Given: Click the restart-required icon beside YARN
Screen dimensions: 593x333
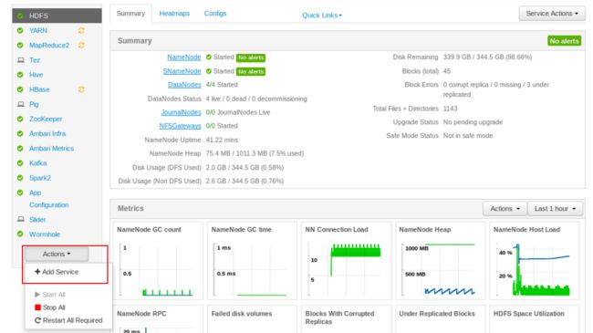Looking at the screenshot, I should pyautogui.click(x=81, y=30).
